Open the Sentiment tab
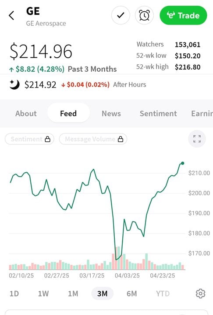Image resolution: width=213 pixels, height=315 pixels. pos(158,113)
